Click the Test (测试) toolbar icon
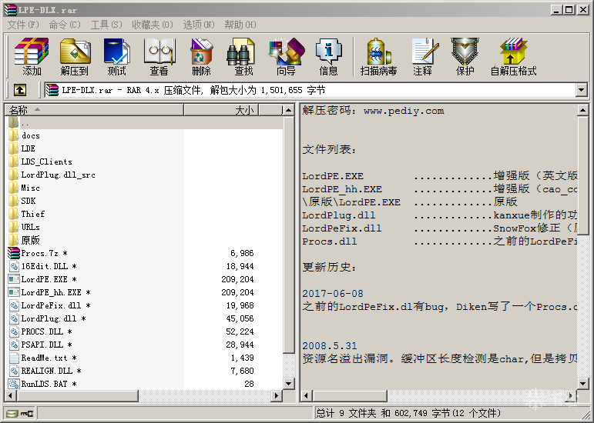Screen dimensions: 594x423 coord(116,51)
